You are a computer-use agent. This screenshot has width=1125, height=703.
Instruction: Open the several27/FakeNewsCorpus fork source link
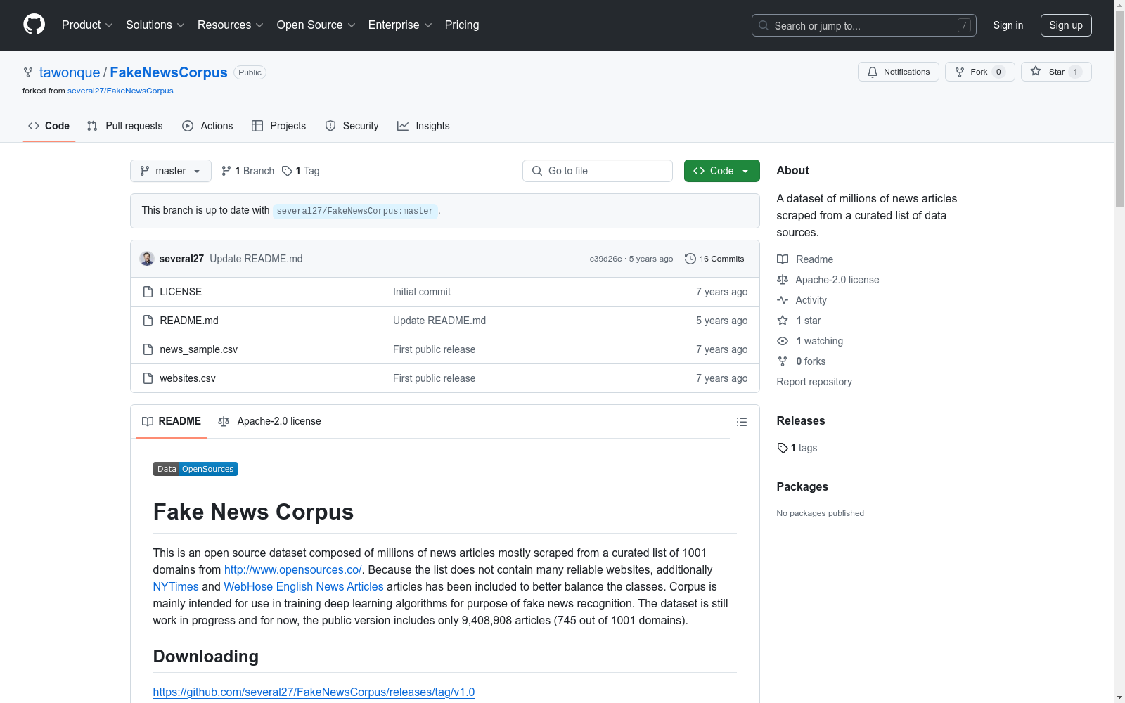click(120, 91)
